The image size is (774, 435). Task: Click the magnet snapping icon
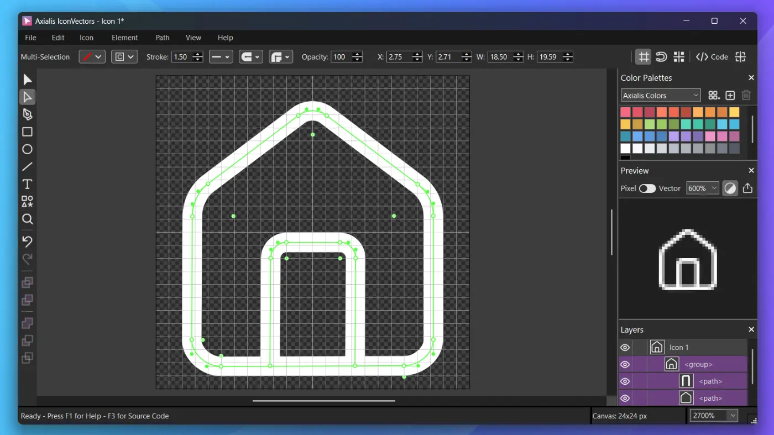click(661, 57)
